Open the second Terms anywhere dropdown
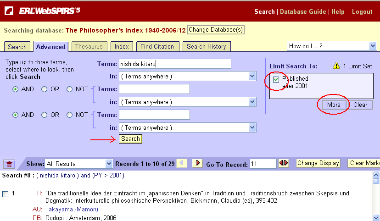Screen dimensions: 380x221 point(188,102)
